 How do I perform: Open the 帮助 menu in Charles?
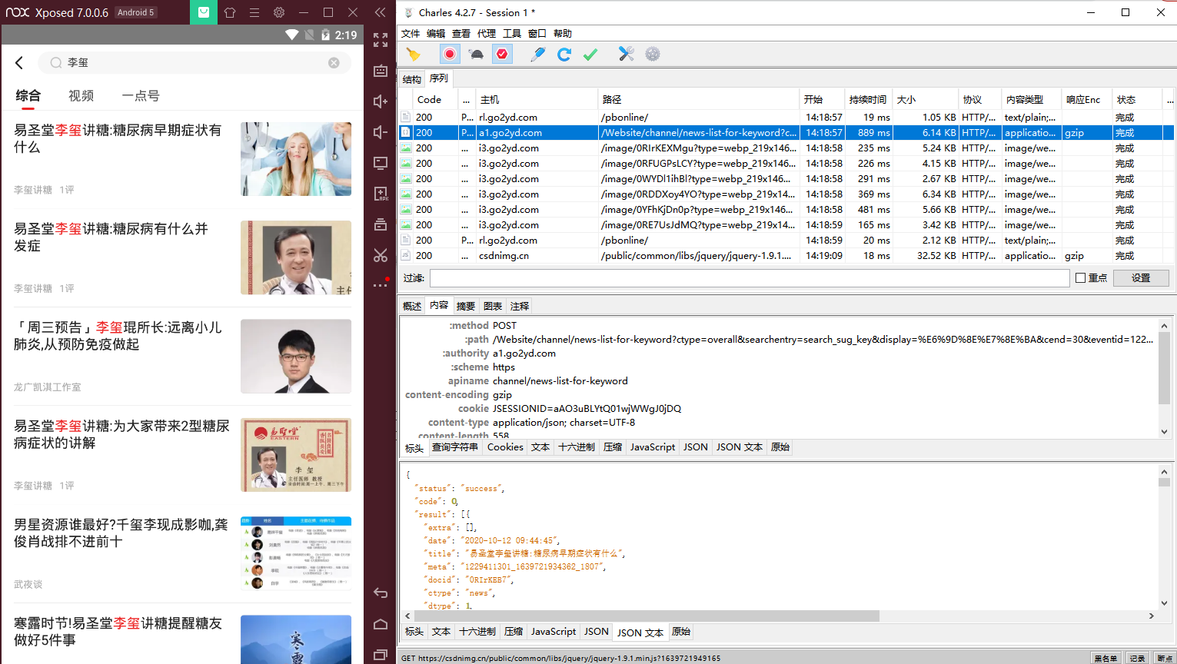click(563, 33)
